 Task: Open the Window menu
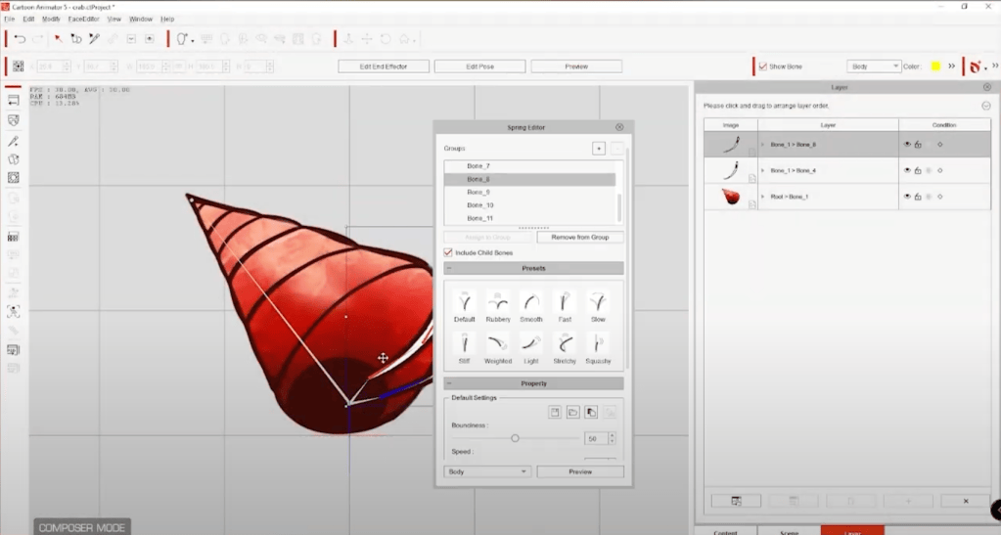141,20
